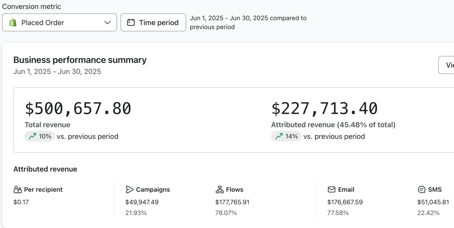Click Attributed revenue (45.48% of total) label
The height and width of the screenshot is (228, 454).
click(333, 125)
